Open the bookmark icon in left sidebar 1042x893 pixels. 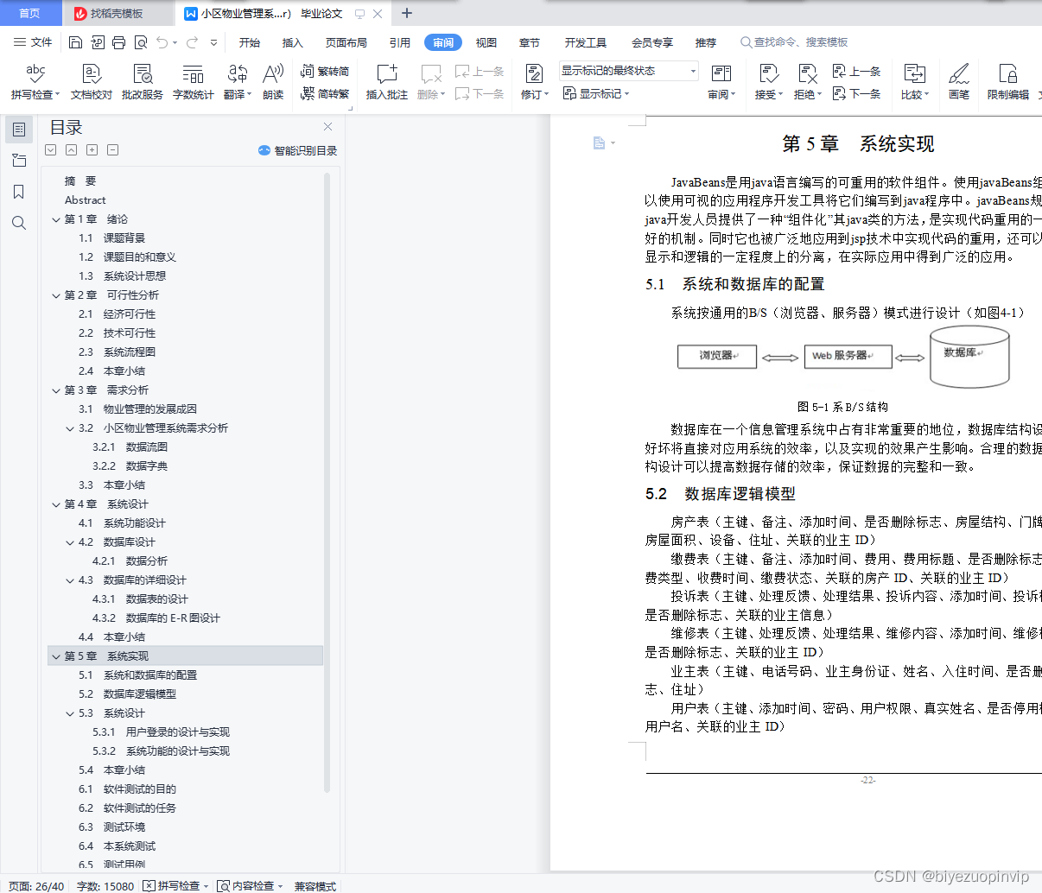click(x=19, y=192)
